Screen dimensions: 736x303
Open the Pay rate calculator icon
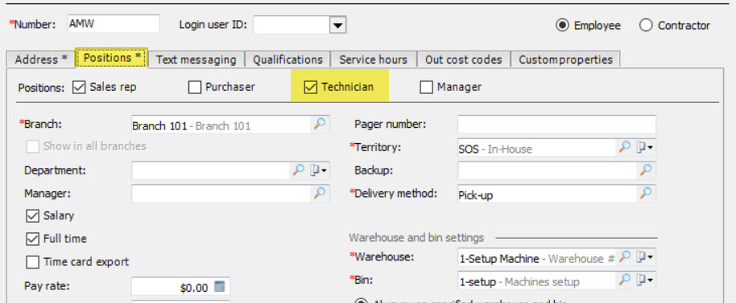point(220,287)
